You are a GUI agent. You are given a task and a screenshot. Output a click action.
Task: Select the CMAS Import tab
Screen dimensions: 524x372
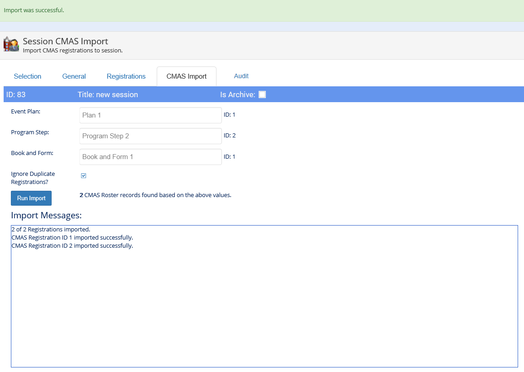[x=186, y=76]
